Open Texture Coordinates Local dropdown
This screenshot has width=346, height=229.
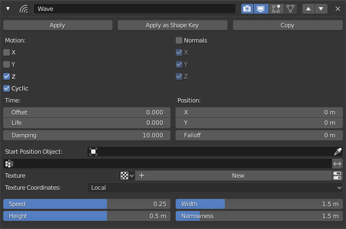click(x=215, y=188)
